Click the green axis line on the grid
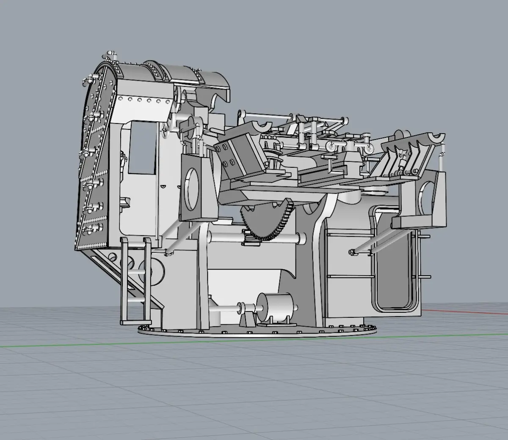Screen dimensions: 508x440 coord(254,340)
